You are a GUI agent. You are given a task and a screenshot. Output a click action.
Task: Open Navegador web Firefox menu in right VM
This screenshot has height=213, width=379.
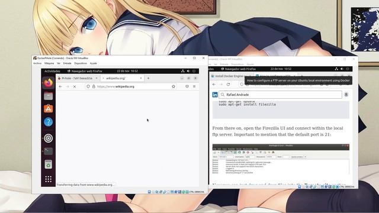(238, 69)
